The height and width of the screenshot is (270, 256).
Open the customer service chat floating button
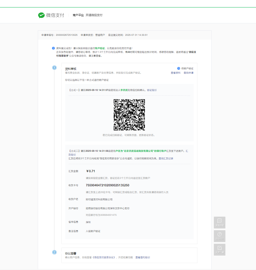[x=219, y=222]
